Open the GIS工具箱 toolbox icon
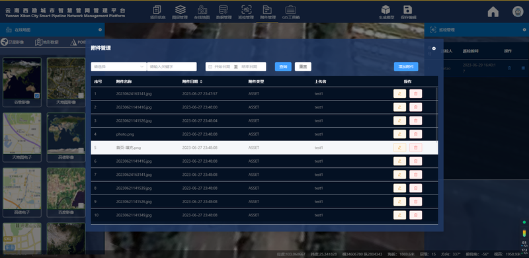 [291, 12]
